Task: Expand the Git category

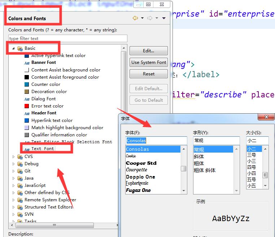Action: [13, 171]
